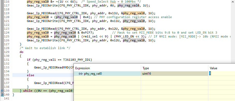Click phy_reg_val1 on line 131
The width and height of the screenshot is (235, 101).
tap(45, 60)
